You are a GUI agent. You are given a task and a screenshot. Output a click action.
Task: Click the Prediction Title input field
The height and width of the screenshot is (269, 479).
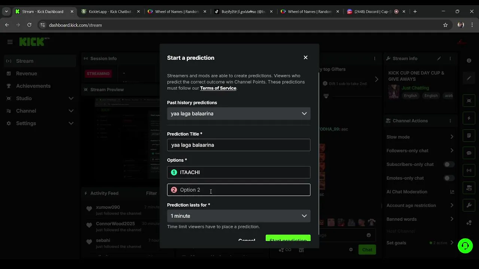pyautogui.click(x=239, y=145)
